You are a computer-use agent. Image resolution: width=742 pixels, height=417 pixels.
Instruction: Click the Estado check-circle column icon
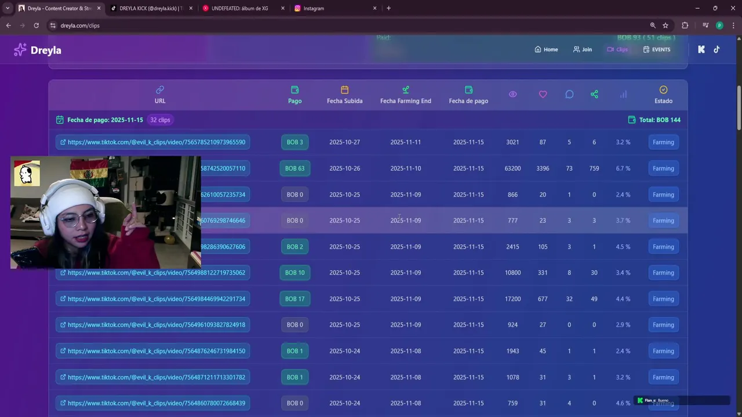pyautogui.click(x=663, y=90)
